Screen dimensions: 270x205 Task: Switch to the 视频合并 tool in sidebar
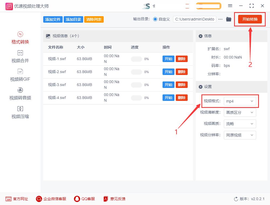(20, 56)
